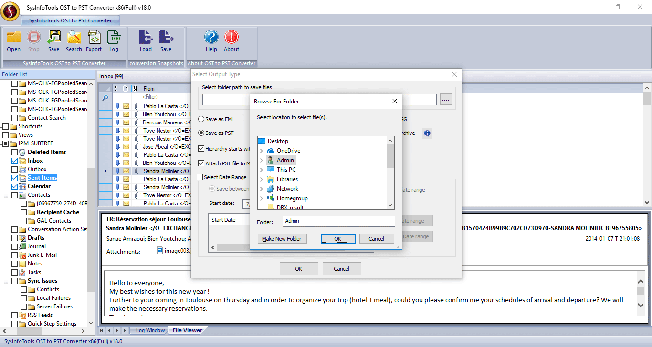Expand the This PC node
Screen dimensions: 652x347
pyautogui.click(x=262, y=170)
